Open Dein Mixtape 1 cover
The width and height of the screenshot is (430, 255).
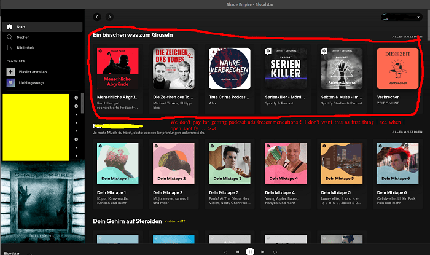click(118, 163)
